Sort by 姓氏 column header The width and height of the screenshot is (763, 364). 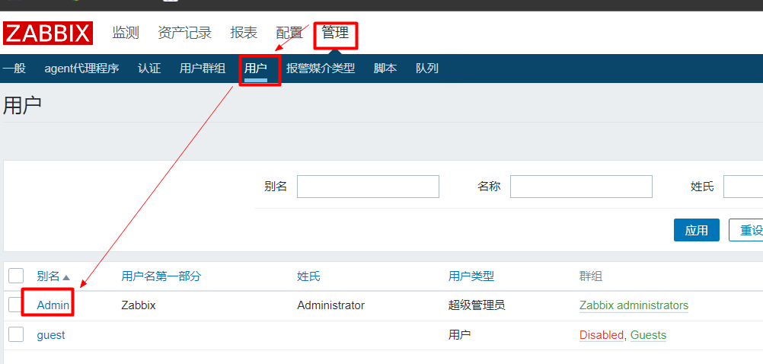click(308, 276)
